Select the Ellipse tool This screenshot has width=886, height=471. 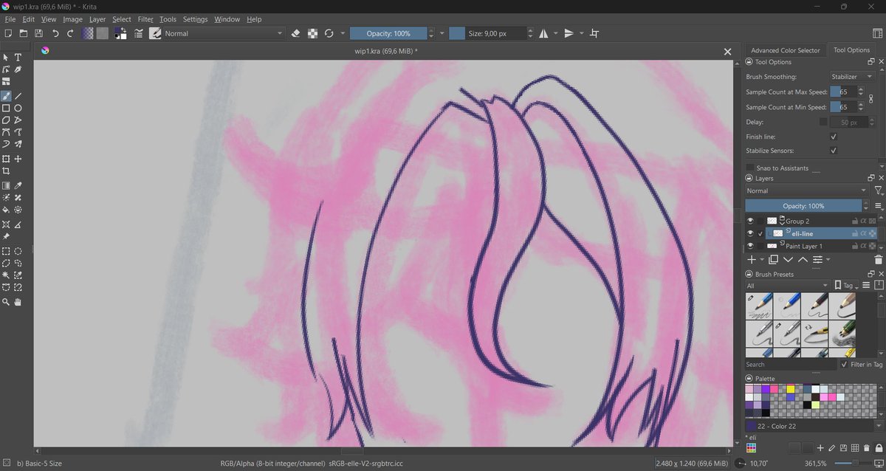pos(18,109)
